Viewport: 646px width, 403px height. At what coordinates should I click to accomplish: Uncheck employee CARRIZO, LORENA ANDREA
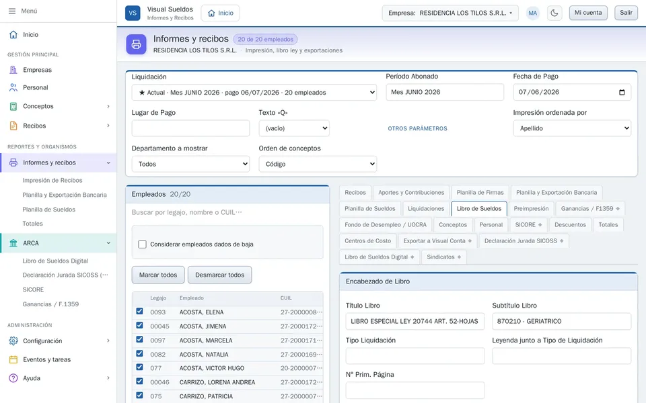tap(140, 382)
